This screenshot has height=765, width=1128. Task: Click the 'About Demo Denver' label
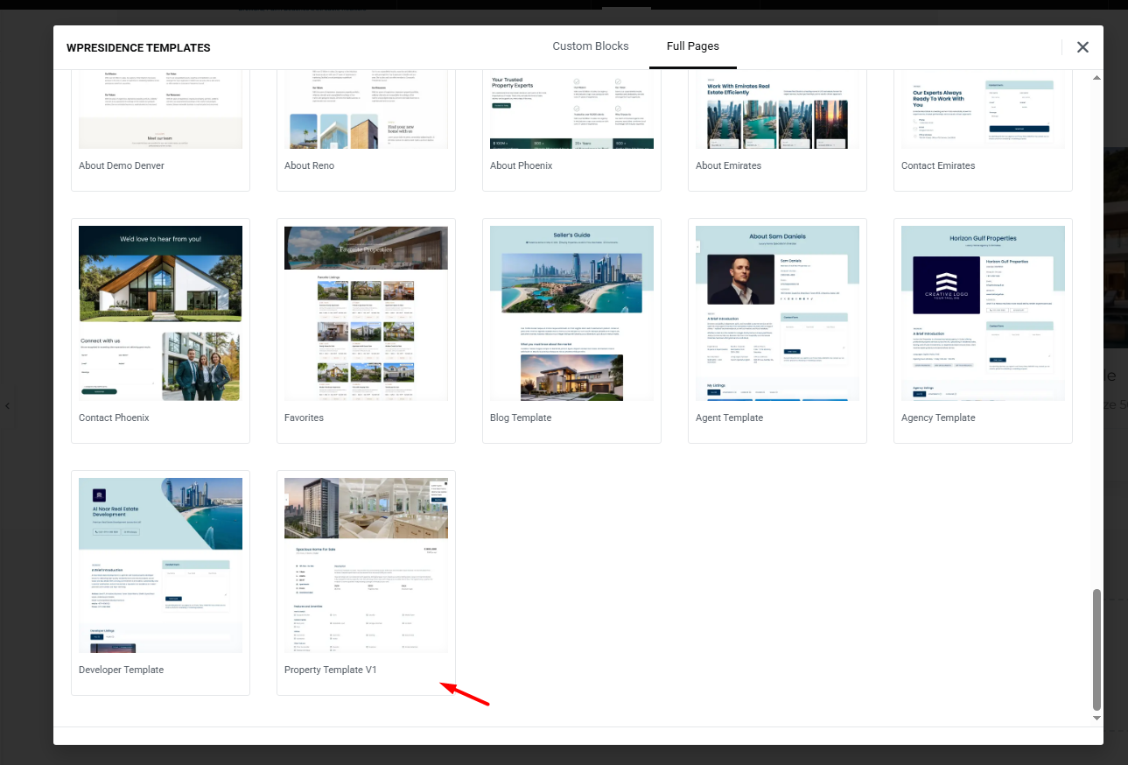[x=122, y=165]
